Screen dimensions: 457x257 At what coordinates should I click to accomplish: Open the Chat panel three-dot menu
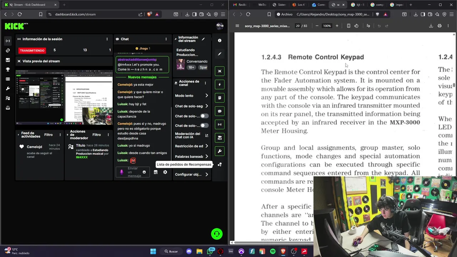tap(166, 39)
